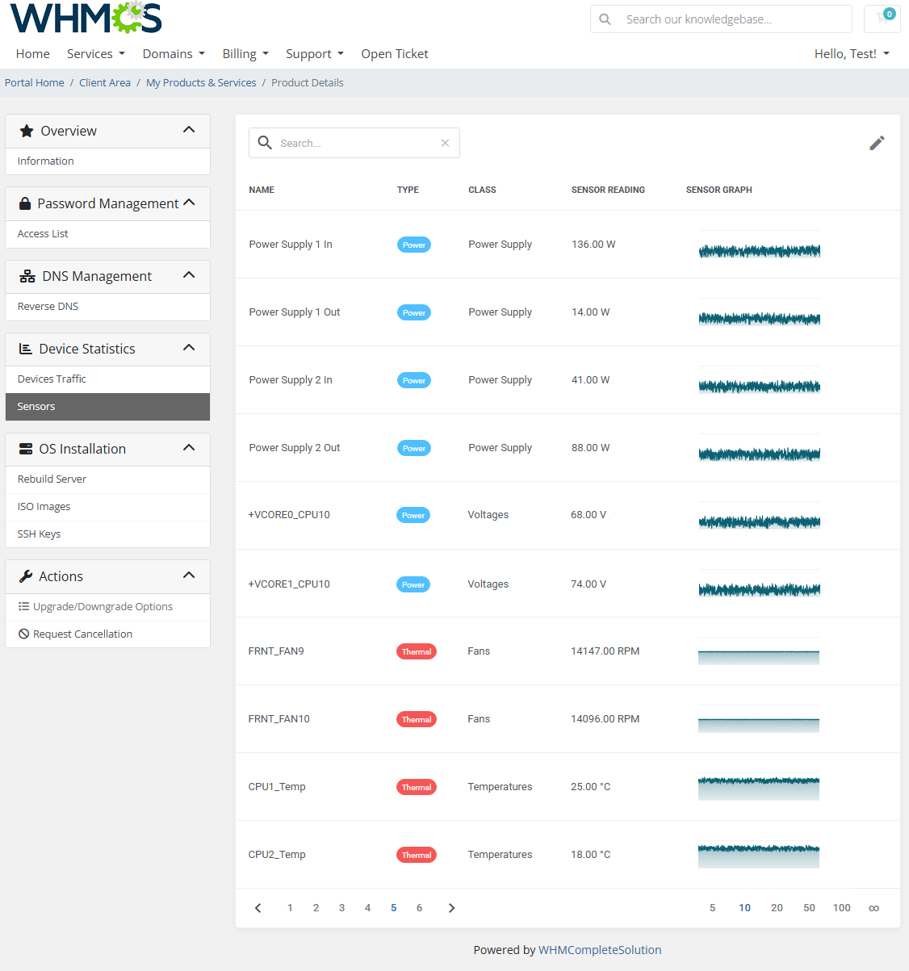The image size is (909, 971).
Task: Click the OS Installation server icon
Action: (x=26, y=449)
